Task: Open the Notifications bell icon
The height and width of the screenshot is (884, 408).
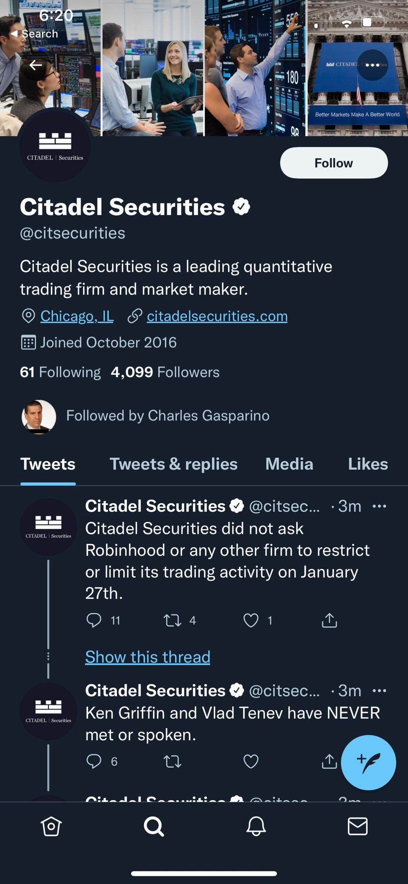Action: [x=256, y=827]
